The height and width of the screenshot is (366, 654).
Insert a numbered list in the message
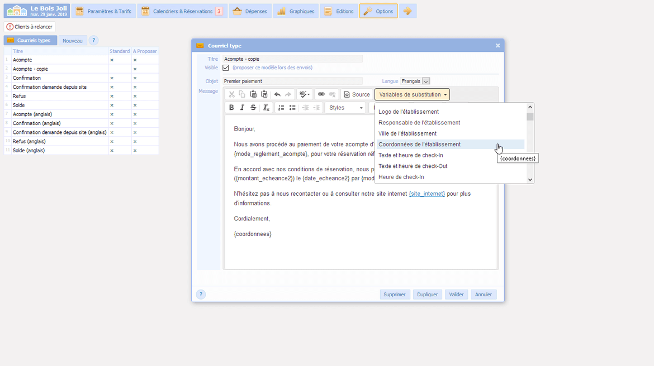281,108
